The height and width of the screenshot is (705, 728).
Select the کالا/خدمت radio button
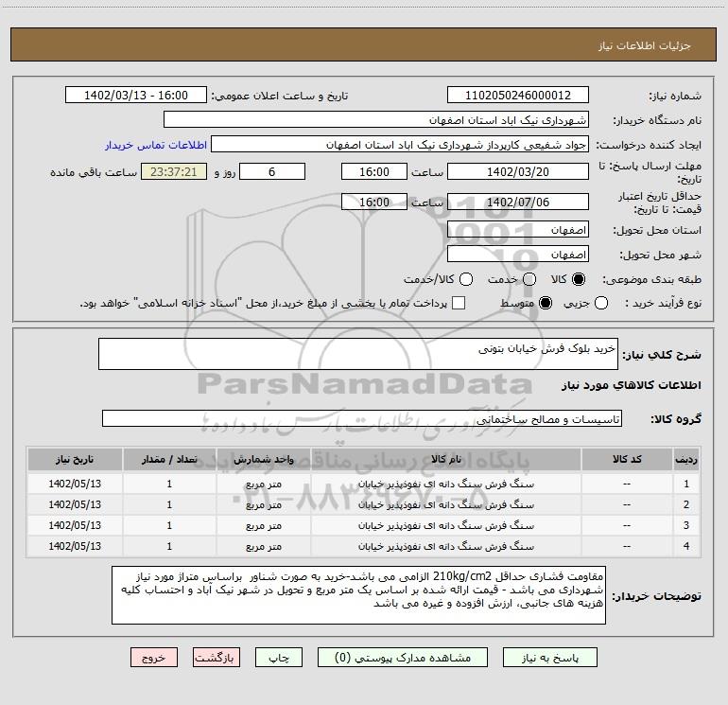click(466, 279)
